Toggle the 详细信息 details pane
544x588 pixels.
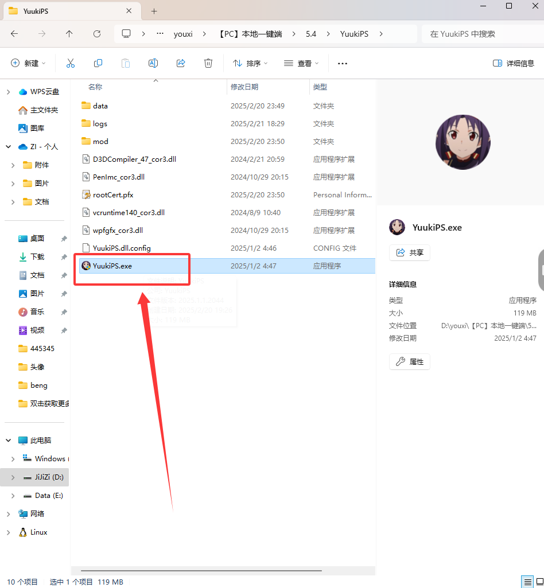514,63
